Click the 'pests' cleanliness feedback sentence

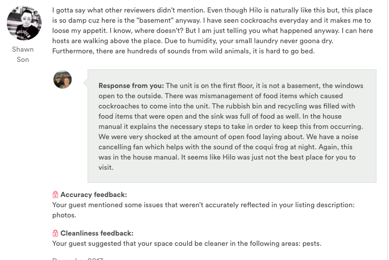point(187,244)
